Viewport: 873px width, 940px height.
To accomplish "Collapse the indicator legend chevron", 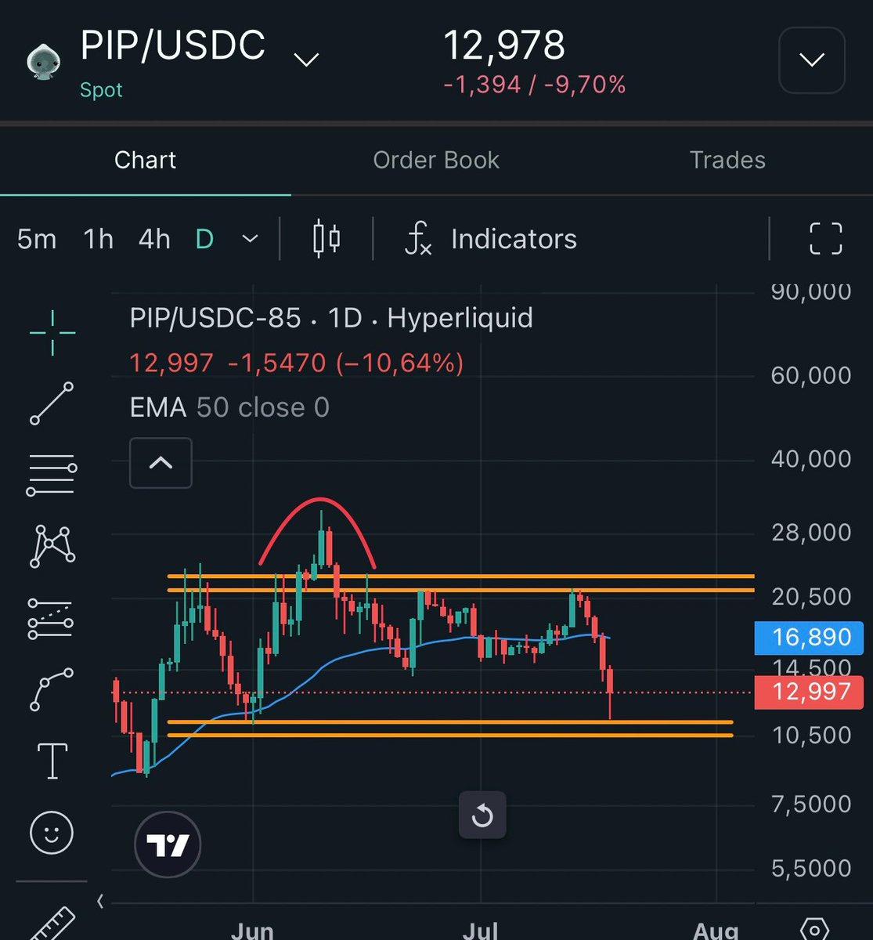I will (x=161, y=463).
